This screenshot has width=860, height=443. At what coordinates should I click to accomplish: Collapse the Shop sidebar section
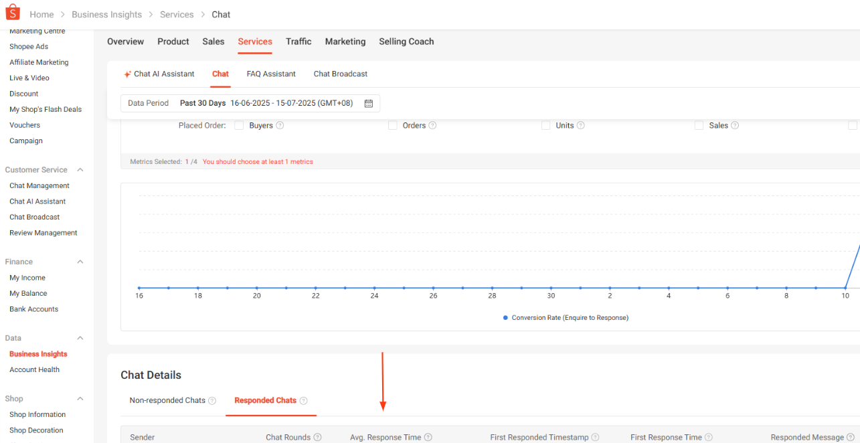point(80,399)
